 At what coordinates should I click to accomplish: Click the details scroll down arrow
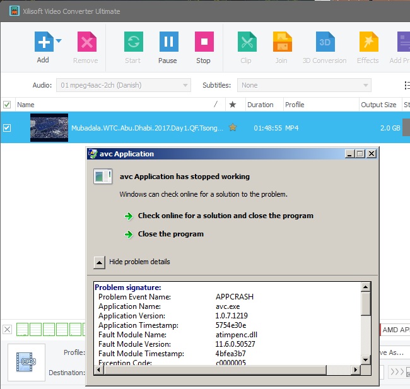point(366,360)
